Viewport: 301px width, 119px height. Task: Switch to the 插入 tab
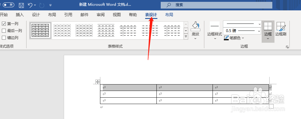coord(20,15)
